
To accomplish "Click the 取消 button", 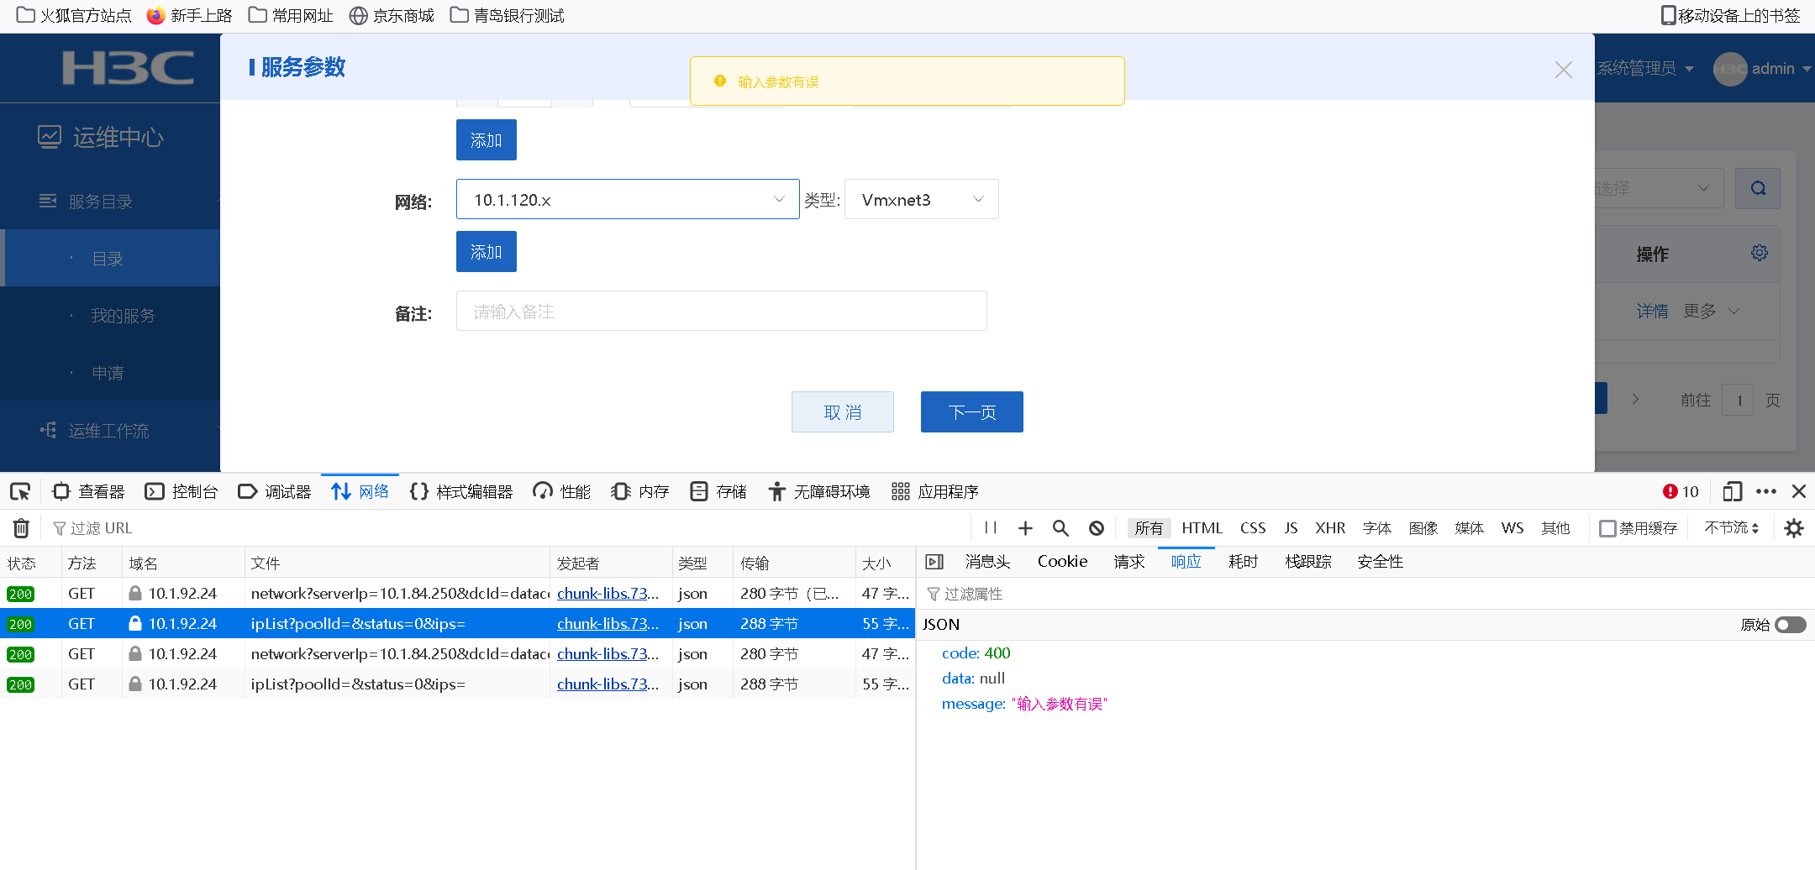I will point(842,412).
